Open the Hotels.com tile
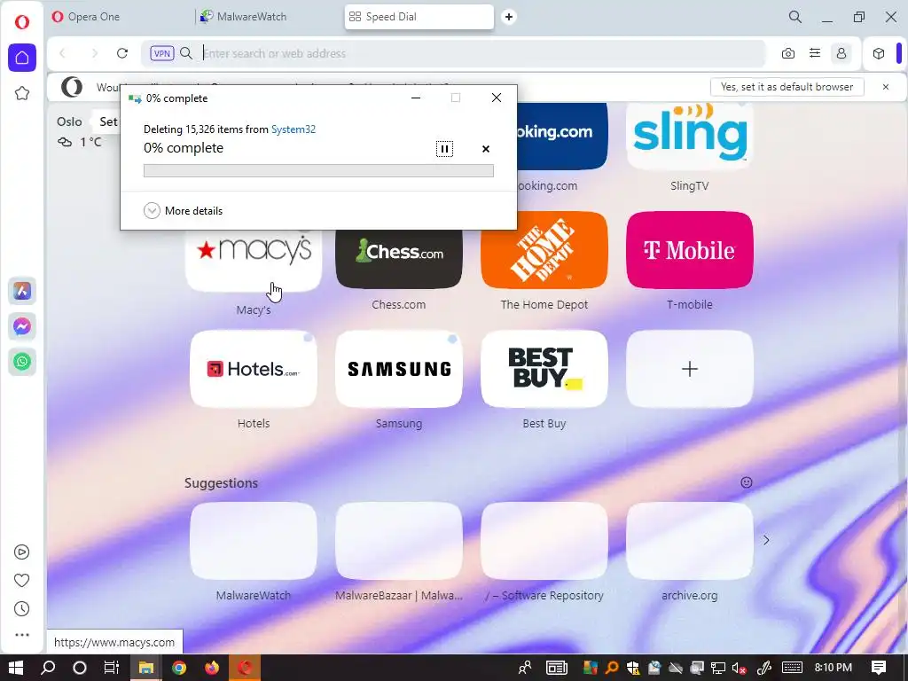 point(254,369)
